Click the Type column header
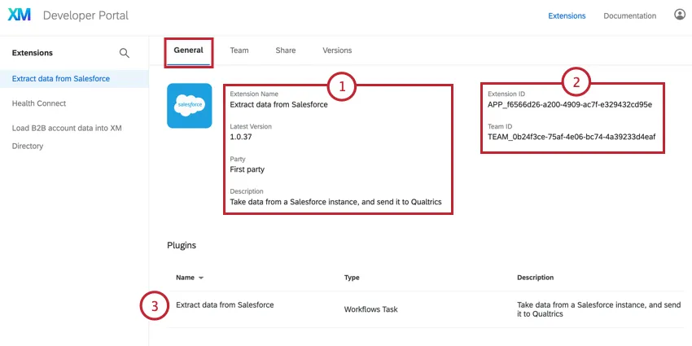The image size is (692, 346). (352, 278)
